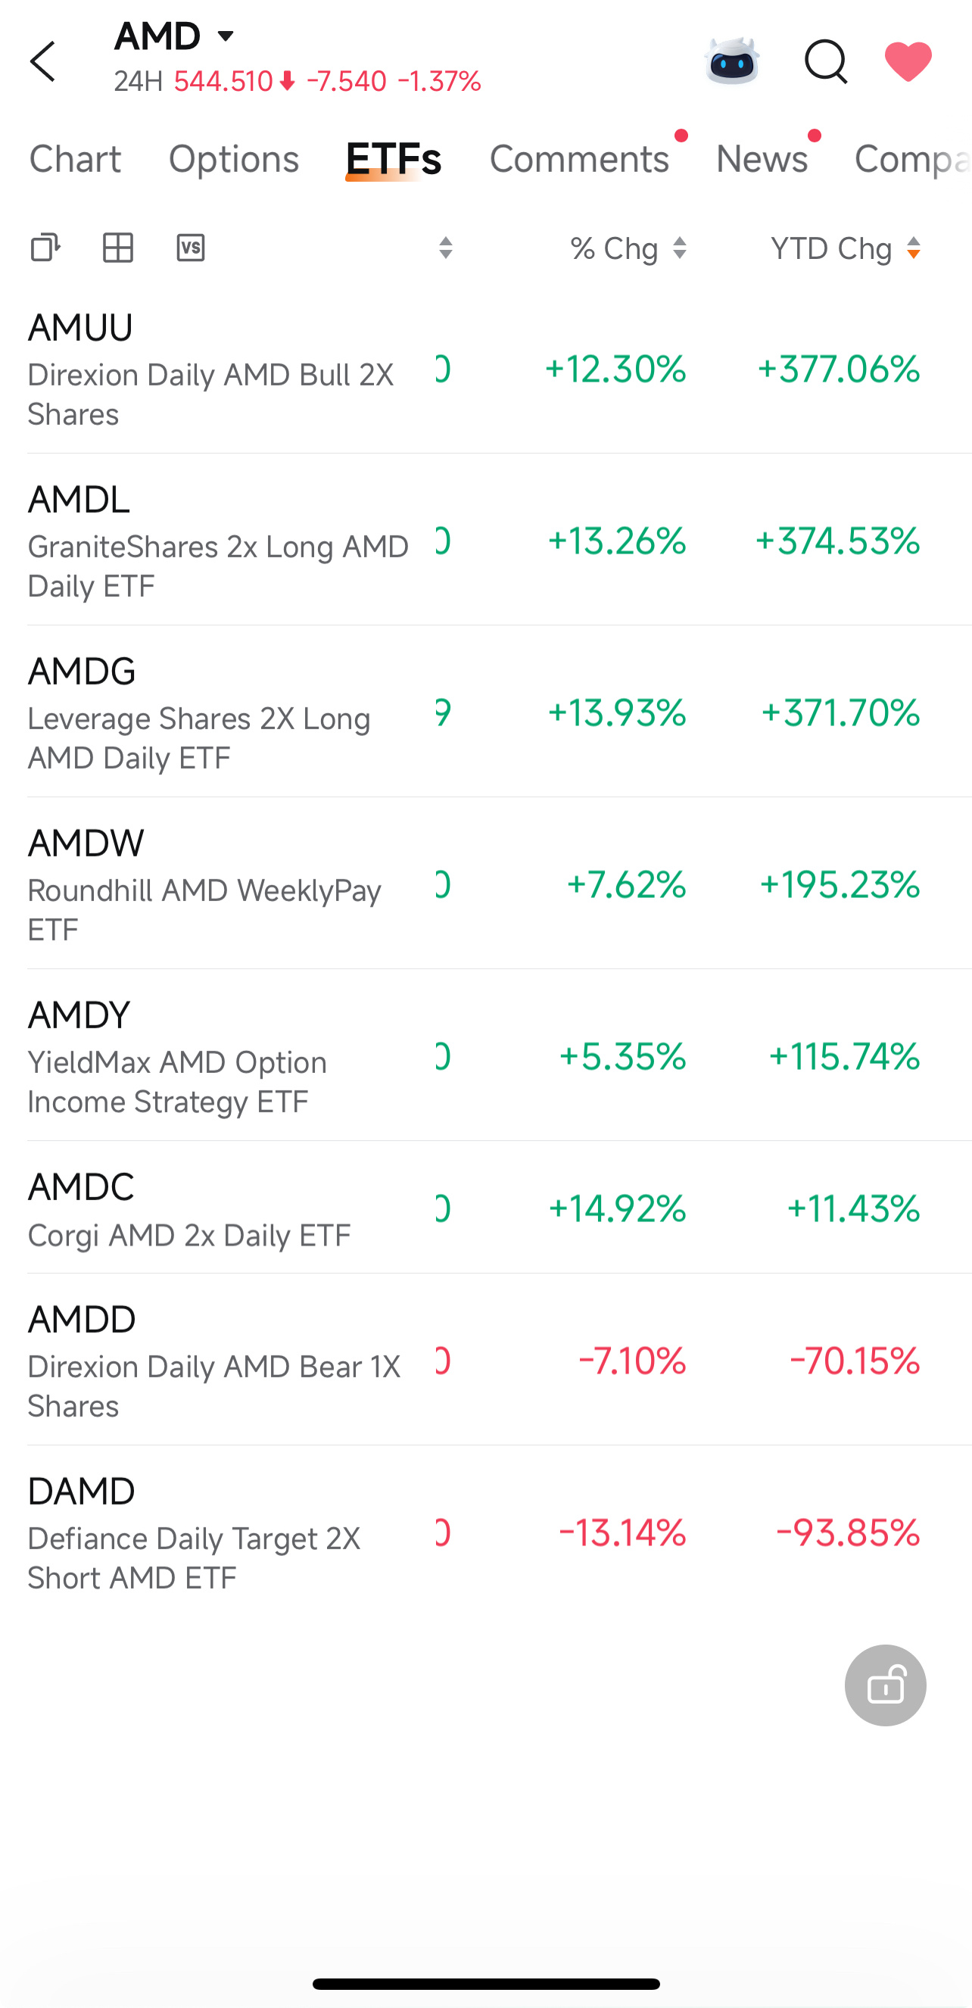Tap the floating unlock icon button
This screenshot has height=2008, width=972.
click(x=885, y=1685)
